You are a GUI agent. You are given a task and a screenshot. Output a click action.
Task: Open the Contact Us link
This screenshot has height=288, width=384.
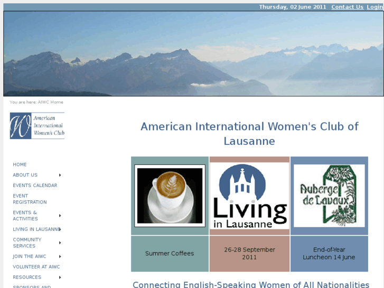(x=347, y=7)
